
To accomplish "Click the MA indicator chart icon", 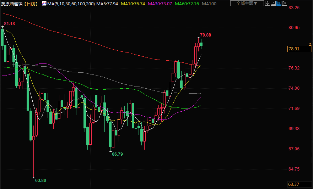I will [43, 4].
